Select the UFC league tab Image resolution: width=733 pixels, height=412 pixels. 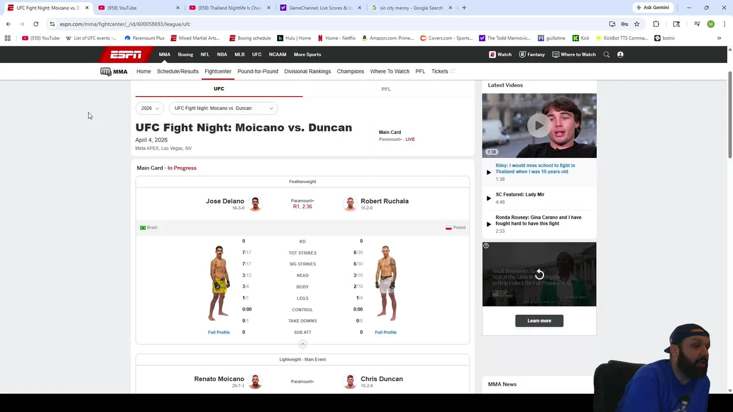(x=219, y=89)
